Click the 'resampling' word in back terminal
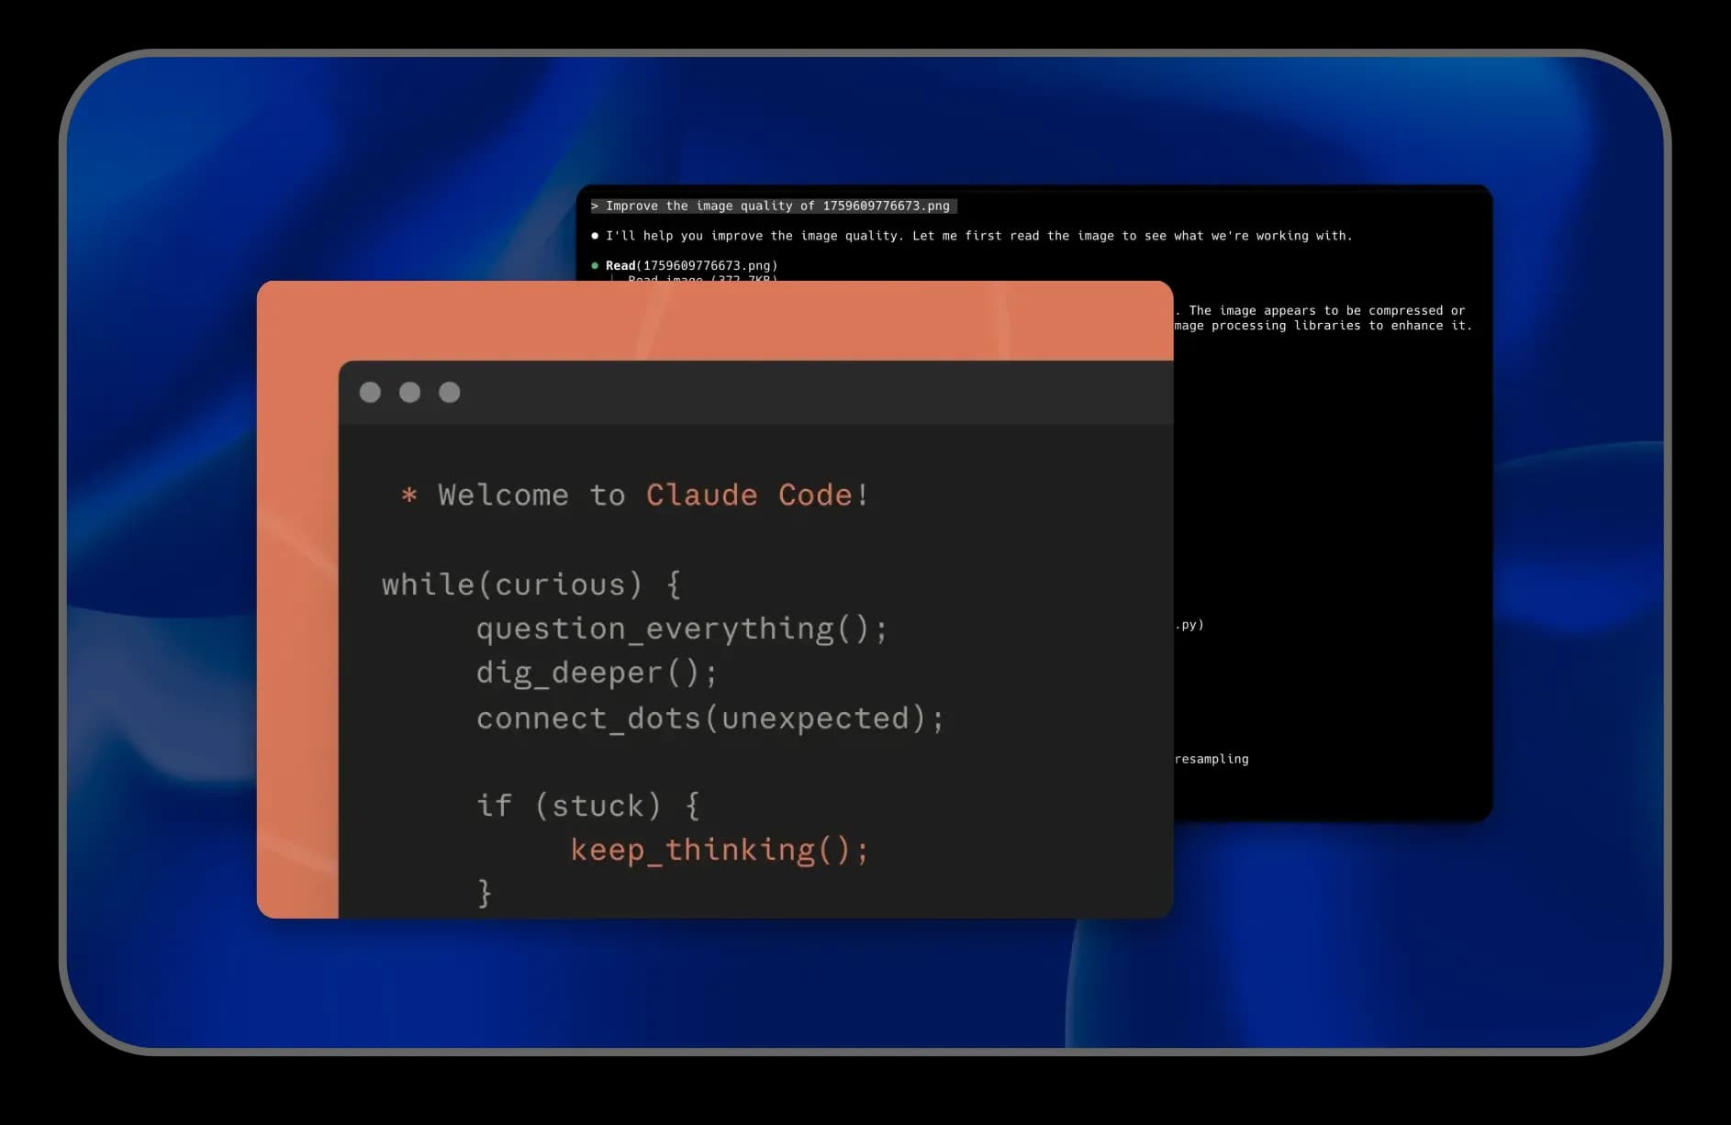 point(1212,759)
